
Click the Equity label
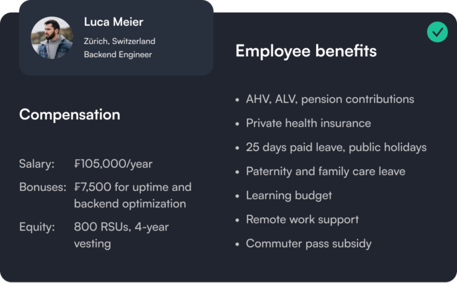[37, 227]
